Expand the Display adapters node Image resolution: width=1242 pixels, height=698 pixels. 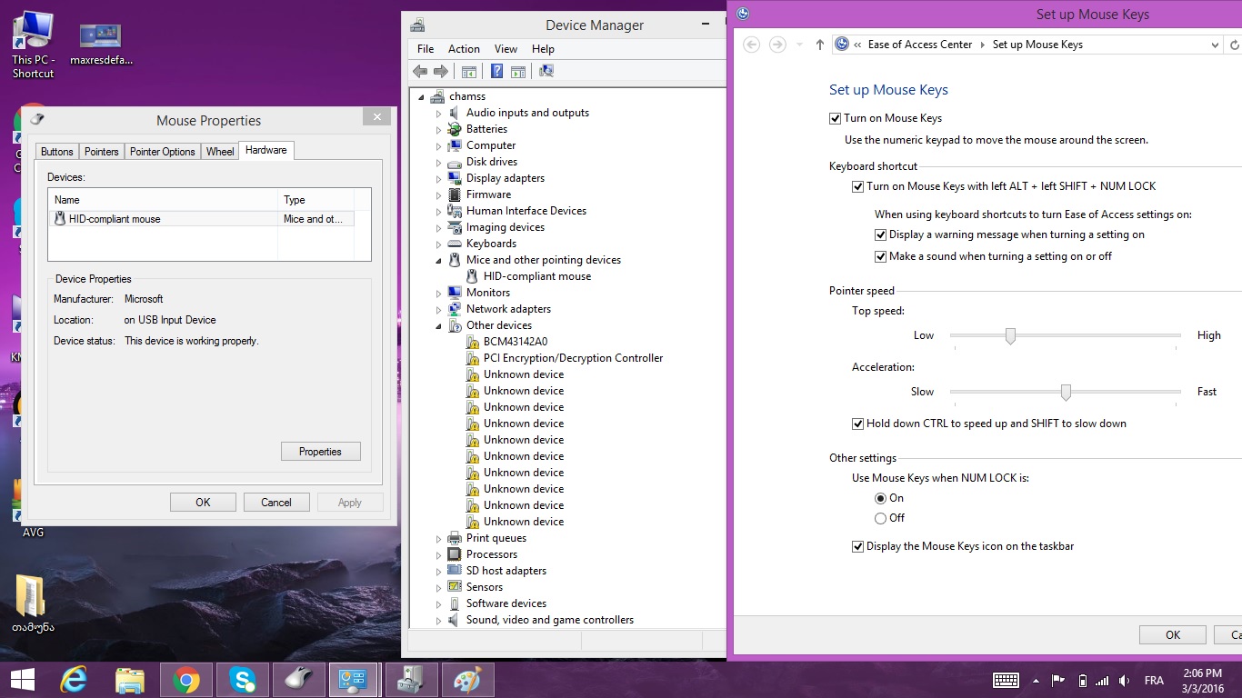[438, 179]
